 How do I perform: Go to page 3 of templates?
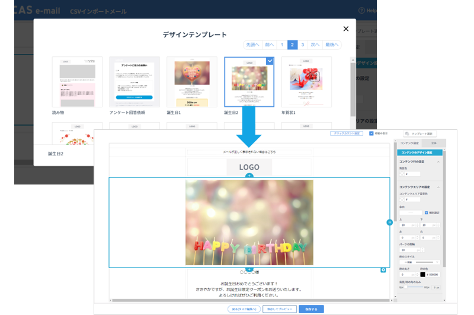click(303, 44)
